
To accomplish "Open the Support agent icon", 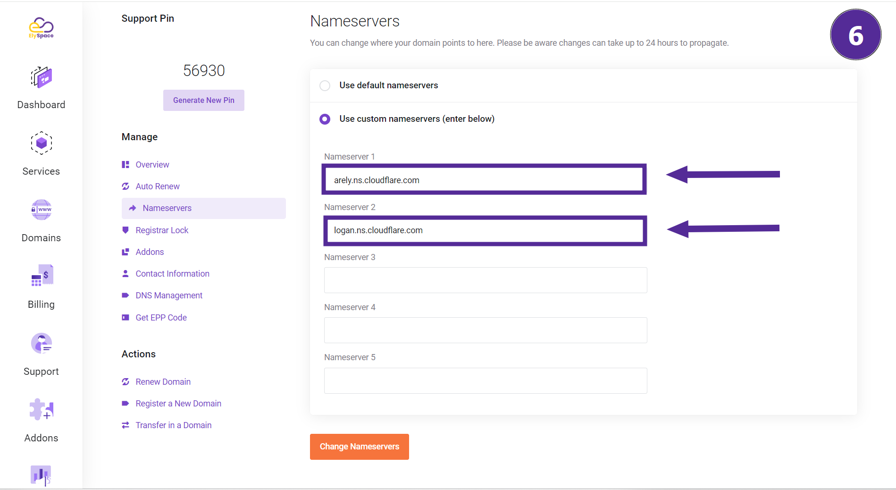I will pyautogui.click(x=42, y=343).
